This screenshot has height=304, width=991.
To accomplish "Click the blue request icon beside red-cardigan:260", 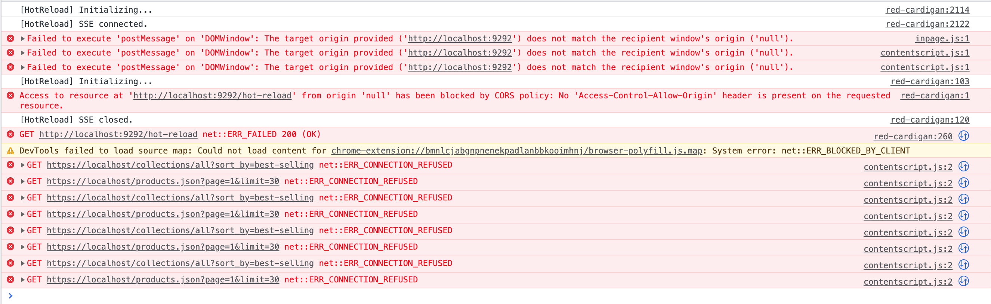I will click(x=964, y=136).
